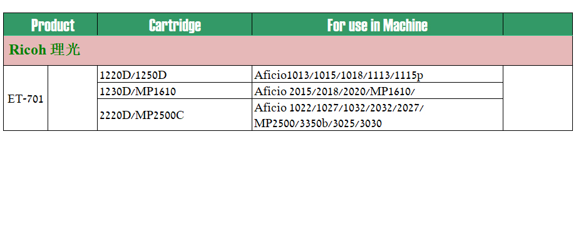Image resolution: width=576 pixels, height=238 pixels.
Task: Click the Aficio1013/1015/1018/1113/1115p cell
Action: (x=378, y=74)
